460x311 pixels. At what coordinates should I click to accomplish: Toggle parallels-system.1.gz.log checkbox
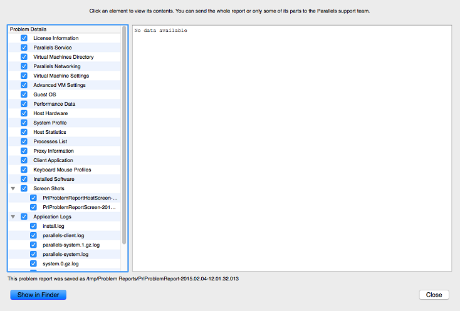tap(33, 245)
